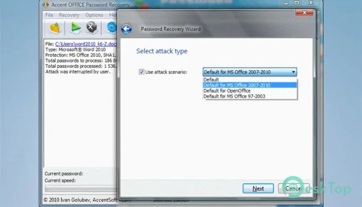The image size is (362, 207).
Task: Open the Options menu
Action: (x=94, y=15)
